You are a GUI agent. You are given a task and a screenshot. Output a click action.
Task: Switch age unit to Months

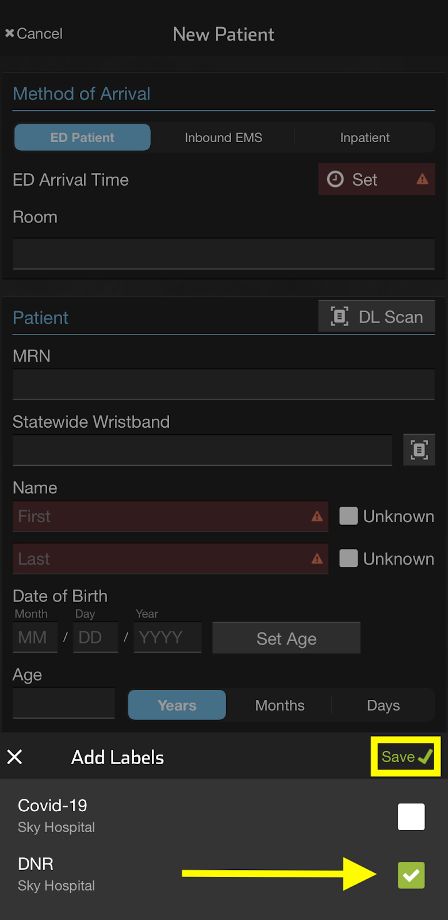(x=279, y=705)
